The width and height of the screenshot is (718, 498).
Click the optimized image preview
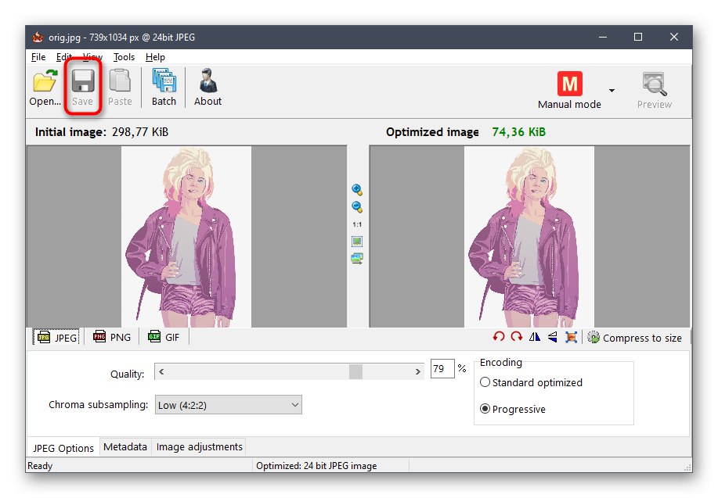529,236
